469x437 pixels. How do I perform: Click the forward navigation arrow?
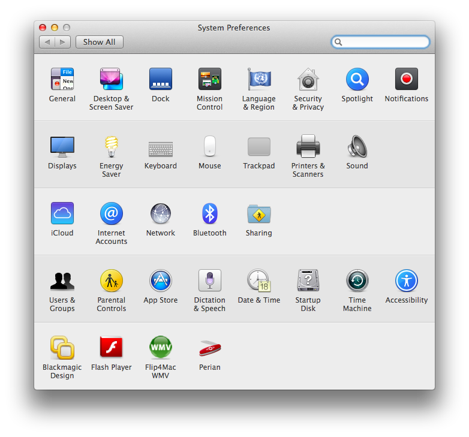(x=63, y=42)
